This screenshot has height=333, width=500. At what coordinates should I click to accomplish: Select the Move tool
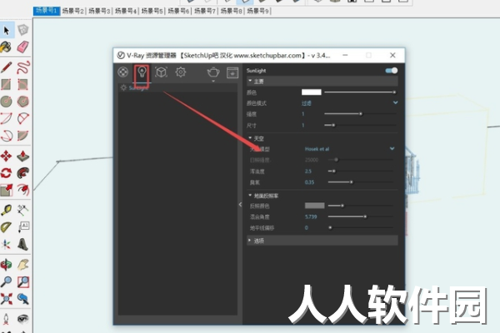(x=6, y=156)
